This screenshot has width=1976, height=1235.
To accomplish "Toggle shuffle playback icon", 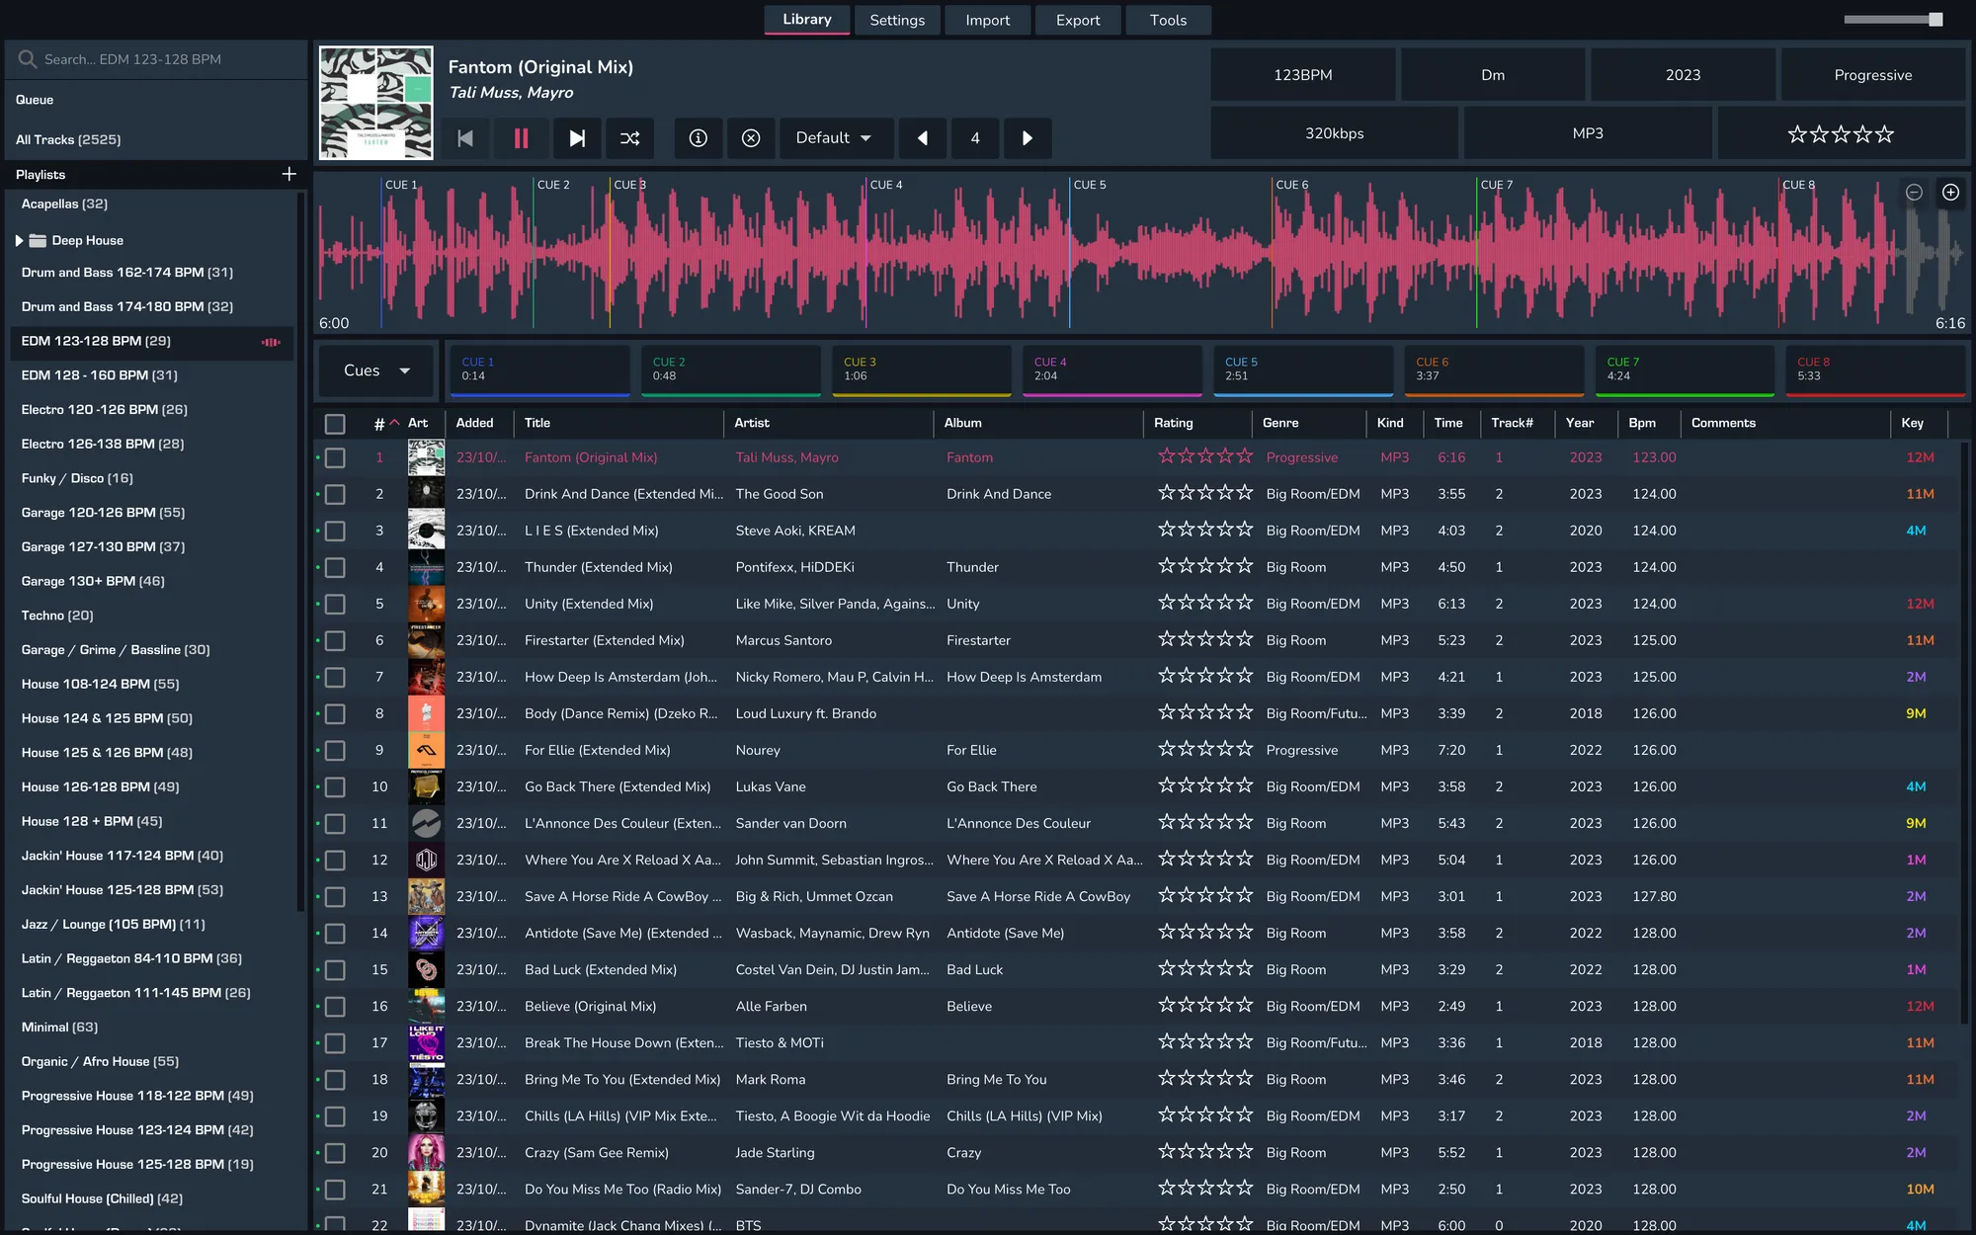I will (x=629, y=138).
